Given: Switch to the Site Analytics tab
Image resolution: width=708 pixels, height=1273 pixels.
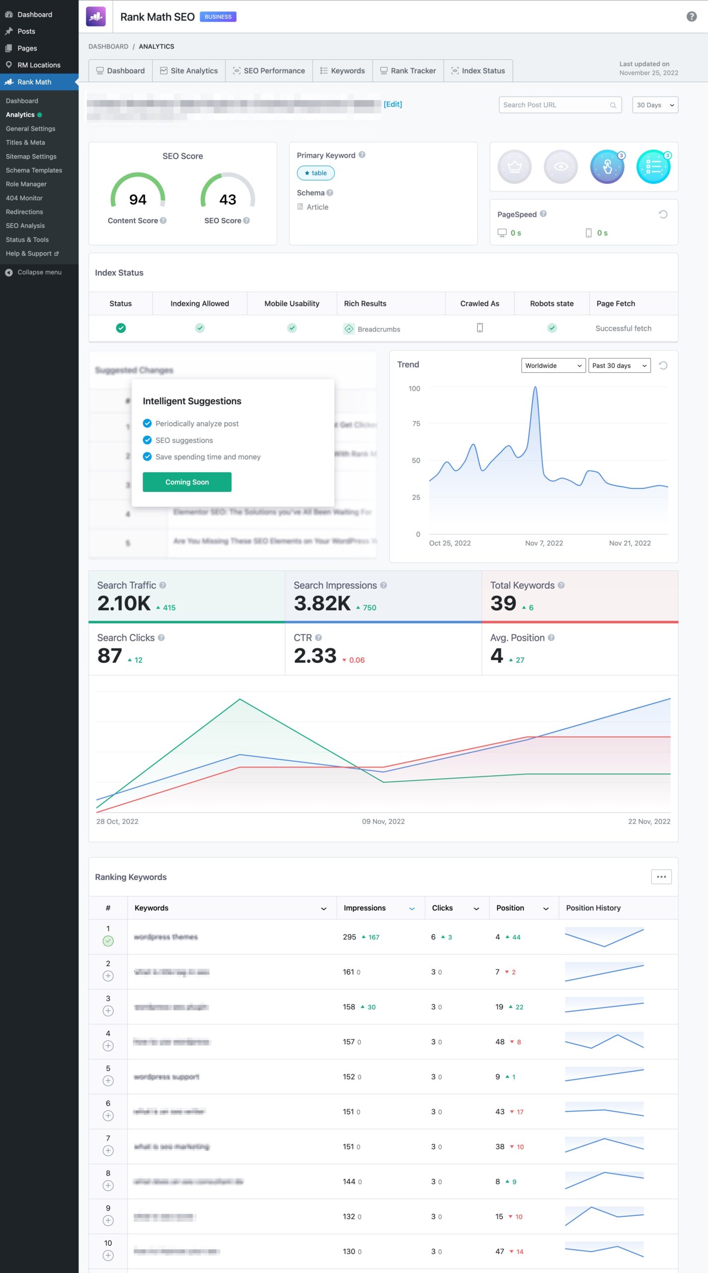Looking at the screenshot, I should coord(189,71).
